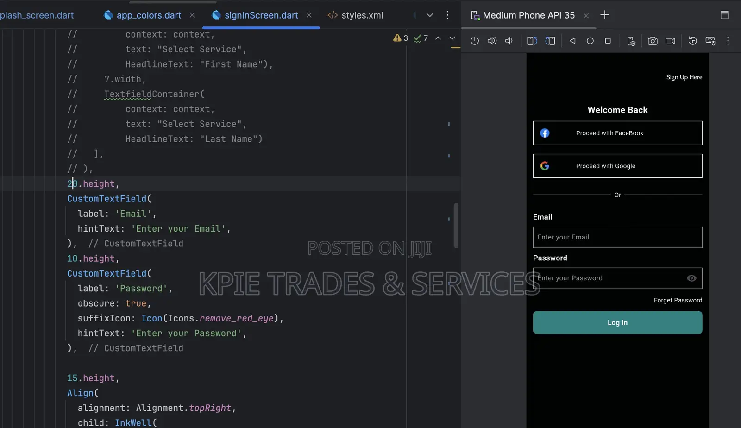
Task: Click the label: 'Password' code line
Action: 125,288
